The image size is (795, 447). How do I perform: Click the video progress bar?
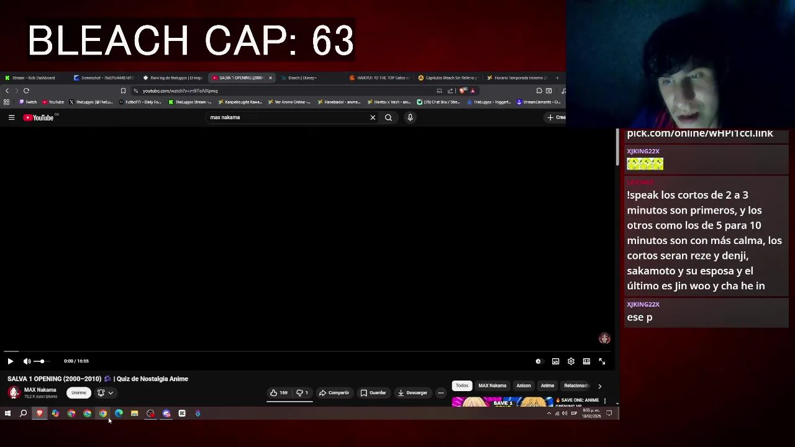tap(309, 351)
